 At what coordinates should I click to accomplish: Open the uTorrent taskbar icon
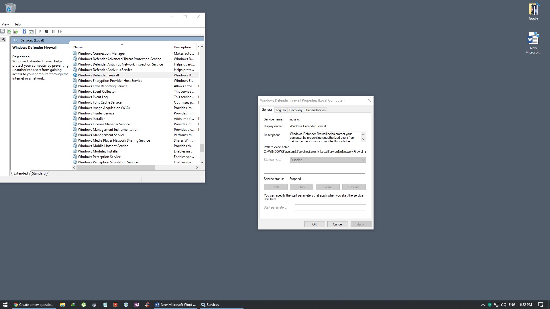[84, 305]
